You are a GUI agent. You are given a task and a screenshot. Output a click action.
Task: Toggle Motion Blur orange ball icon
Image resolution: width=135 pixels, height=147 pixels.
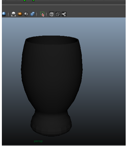click(20, 14)
